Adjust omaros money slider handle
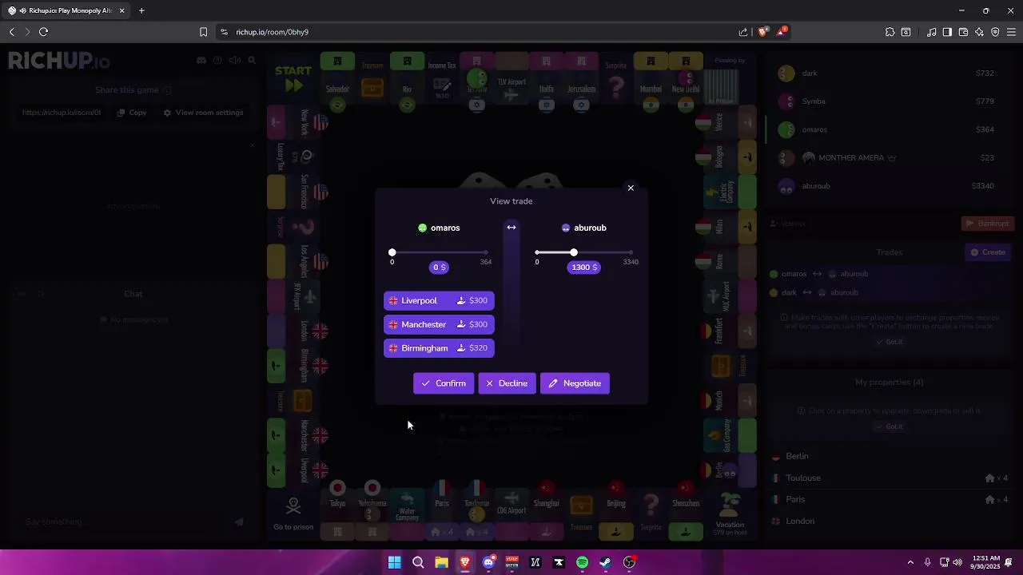 (392, 252)
